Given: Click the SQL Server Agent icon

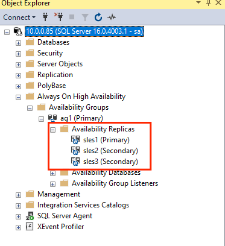Looking at the screenshot, I should (30, 216).
